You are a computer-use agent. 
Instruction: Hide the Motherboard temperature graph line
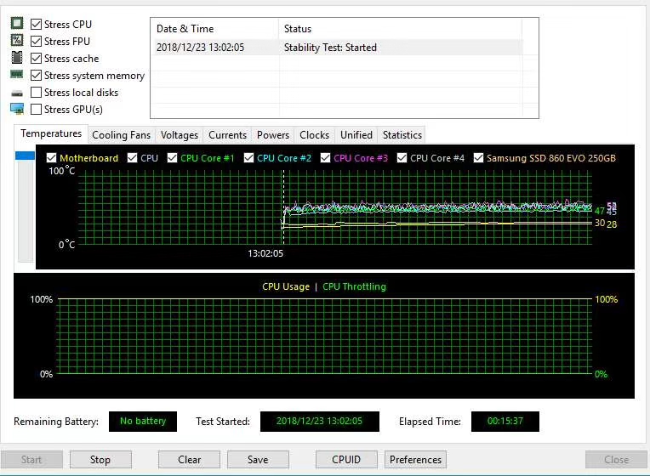click(52, 158)
